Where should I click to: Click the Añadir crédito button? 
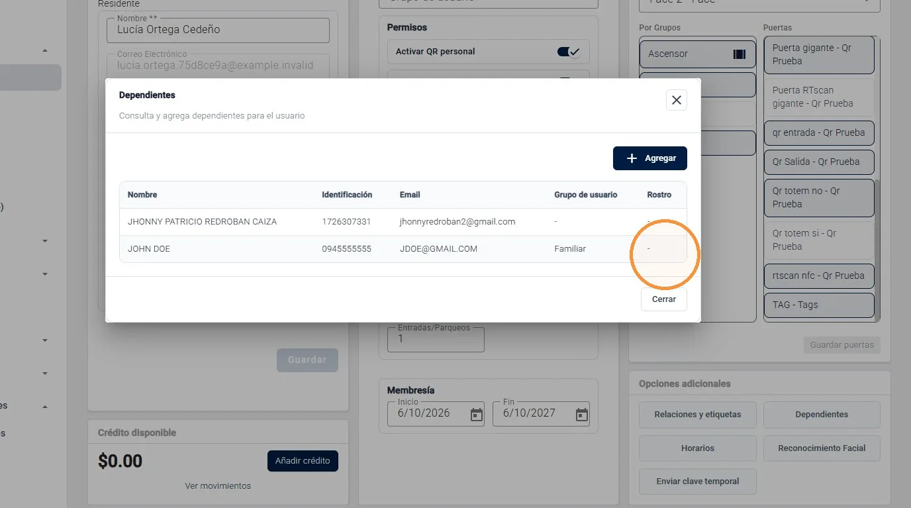click(303, 461)
